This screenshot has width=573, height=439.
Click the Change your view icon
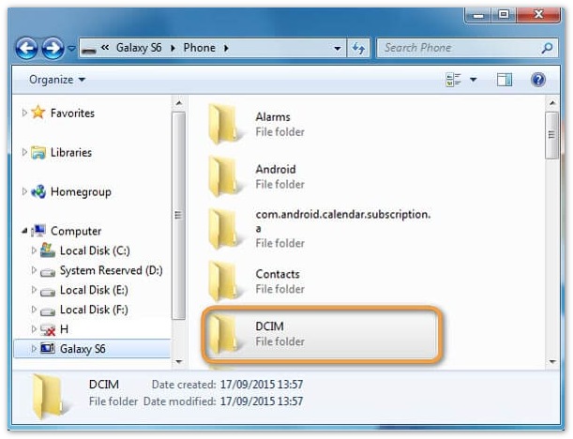[x=454, y=80]
